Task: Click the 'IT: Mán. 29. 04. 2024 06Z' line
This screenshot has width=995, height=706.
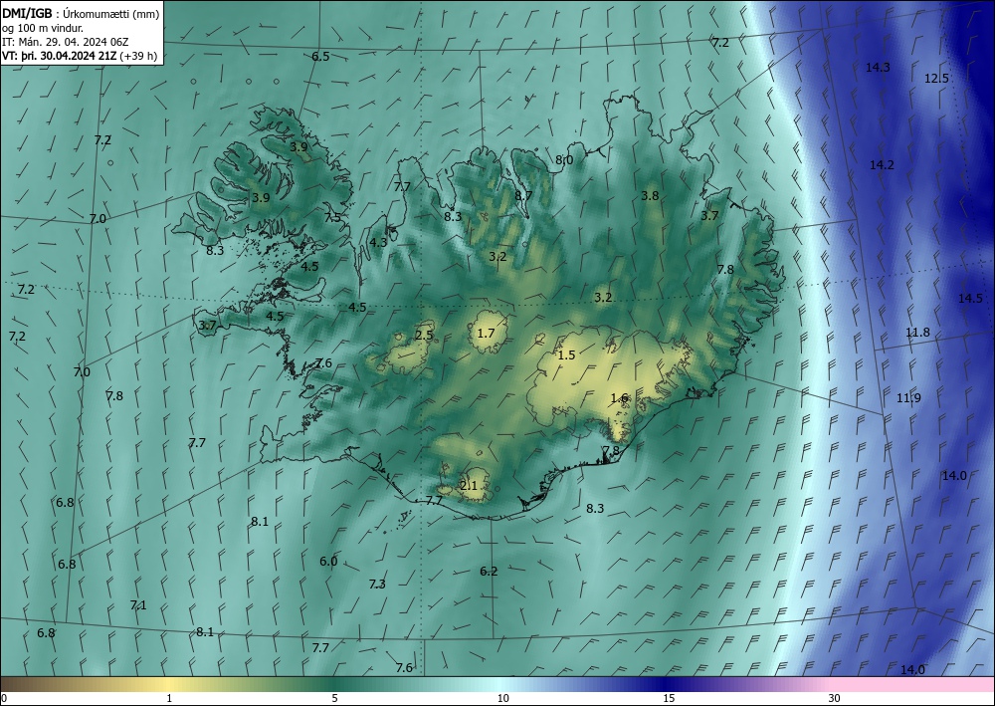Action: point(66,42)
